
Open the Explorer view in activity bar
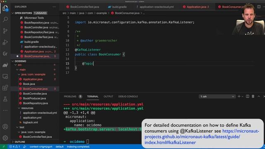5,8
